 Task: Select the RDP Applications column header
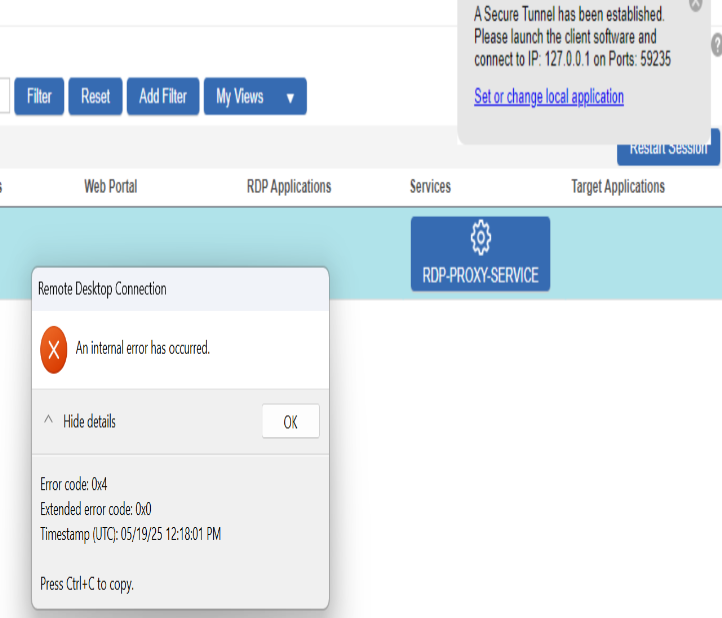click(x=289, y=186)
